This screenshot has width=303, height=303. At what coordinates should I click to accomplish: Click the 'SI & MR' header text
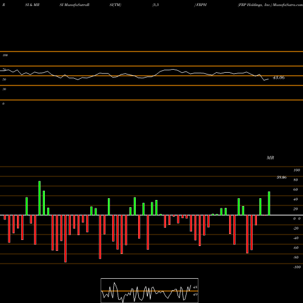click(x=32, y=5)
